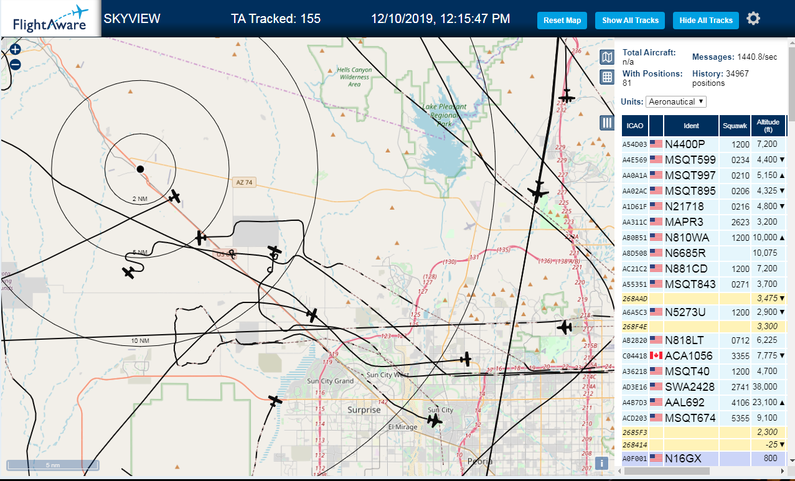
Task: Select the 268AAD unidentified row
Action: (x=703, y=298)
